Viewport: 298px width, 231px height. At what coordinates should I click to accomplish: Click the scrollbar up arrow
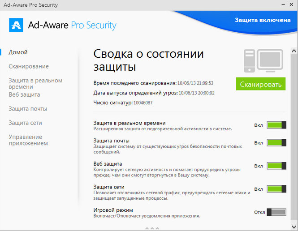(294, 51)
